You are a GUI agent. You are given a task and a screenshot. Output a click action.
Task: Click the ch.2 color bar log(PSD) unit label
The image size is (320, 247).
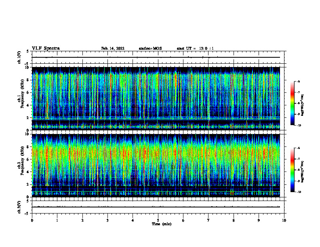tap(303, 172)
